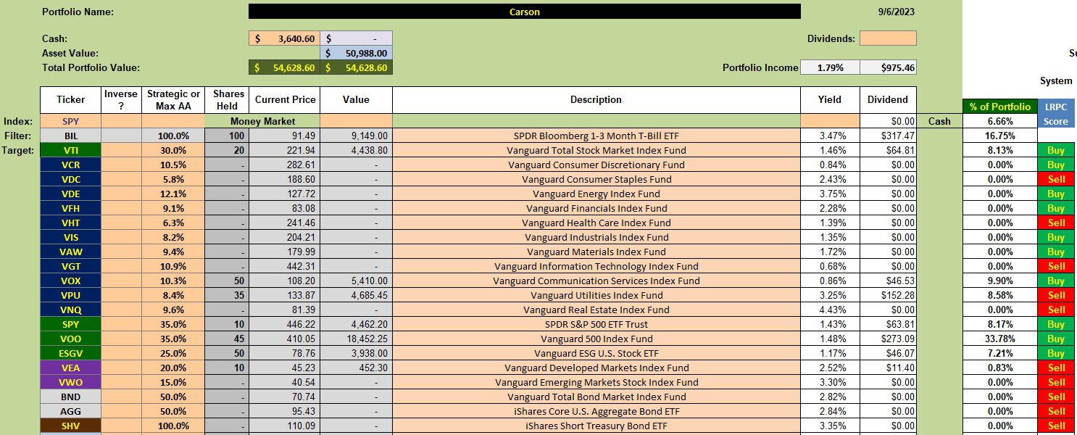Select the Yield column header
Viewport: 1077px width, 435px height.
tap(830, 100)
